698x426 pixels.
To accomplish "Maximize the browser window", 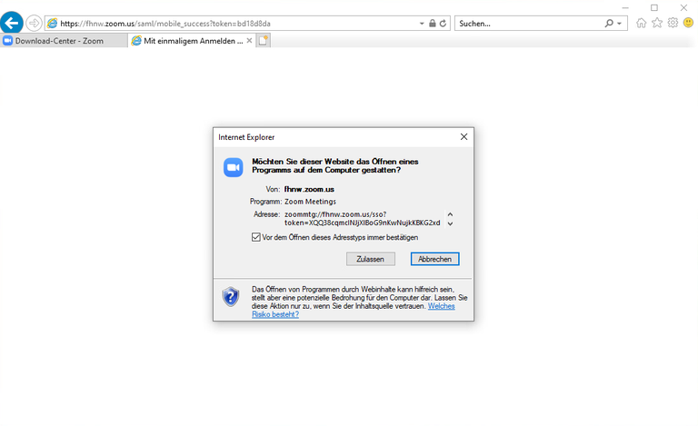I will tap(654, 8).
